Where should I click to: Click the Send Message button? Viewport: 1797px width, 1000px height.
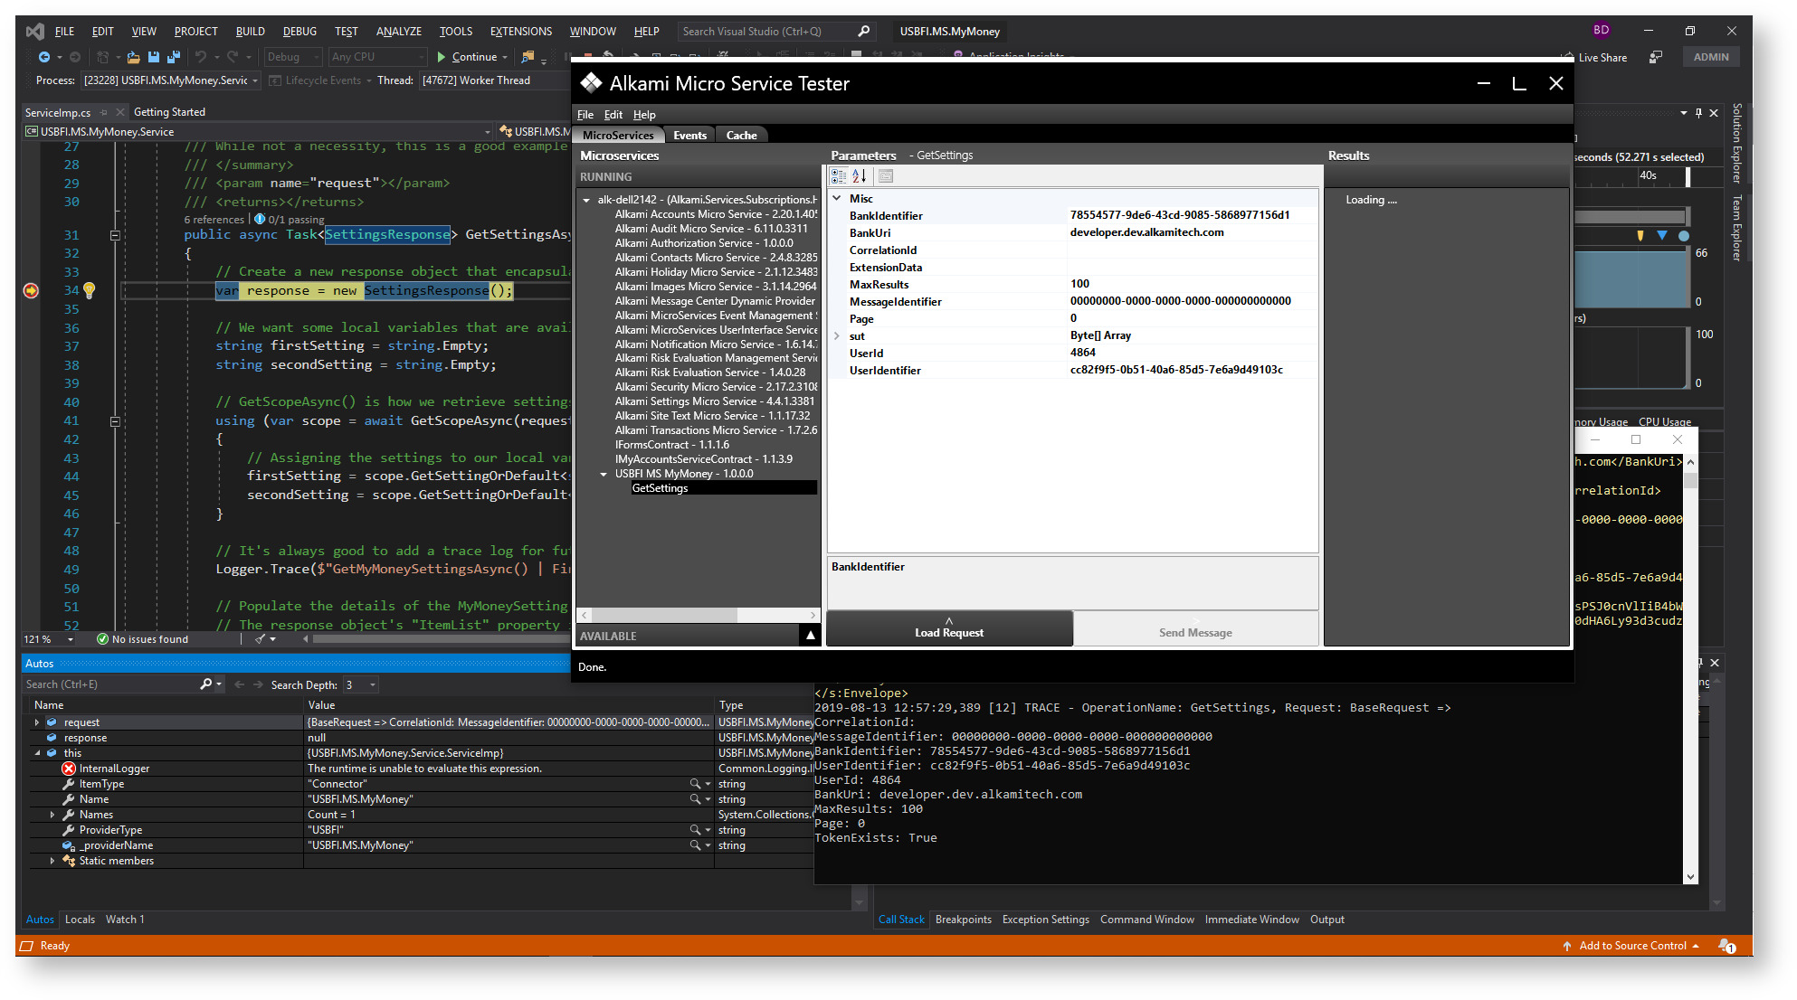[1195, 628]
